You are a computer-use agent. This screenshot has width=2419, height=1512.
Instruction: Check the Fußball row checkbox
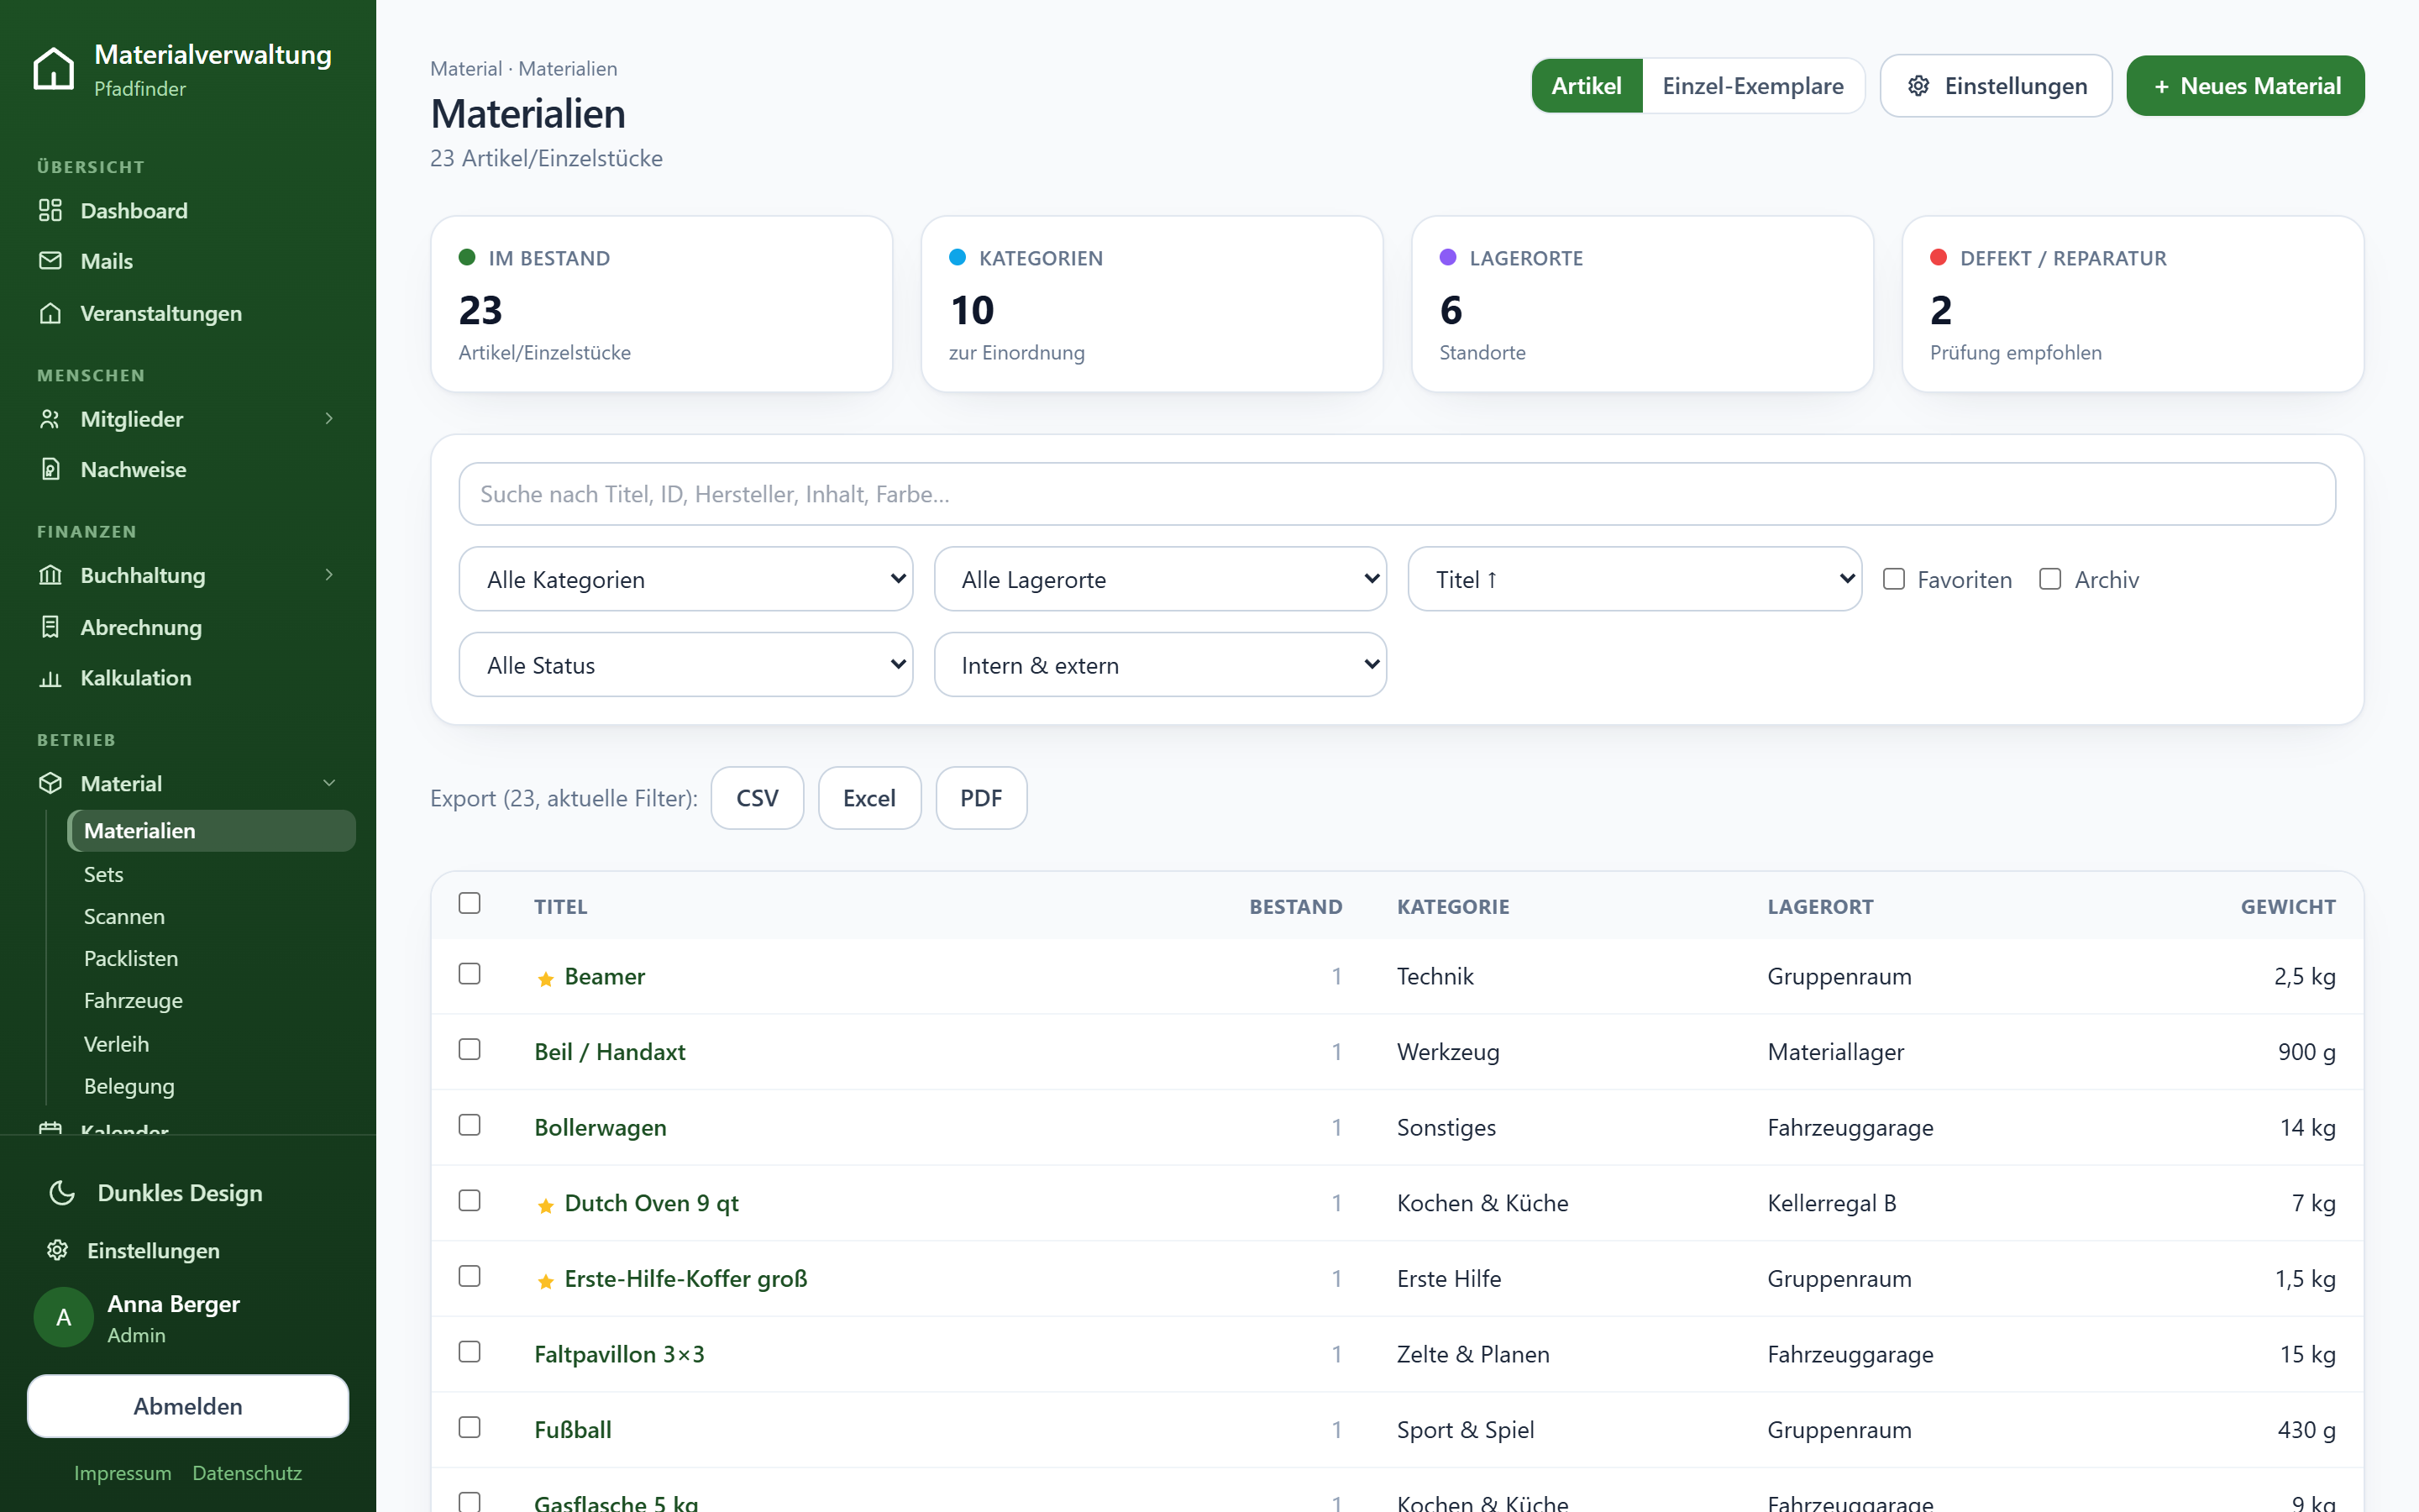point(470,1427)
